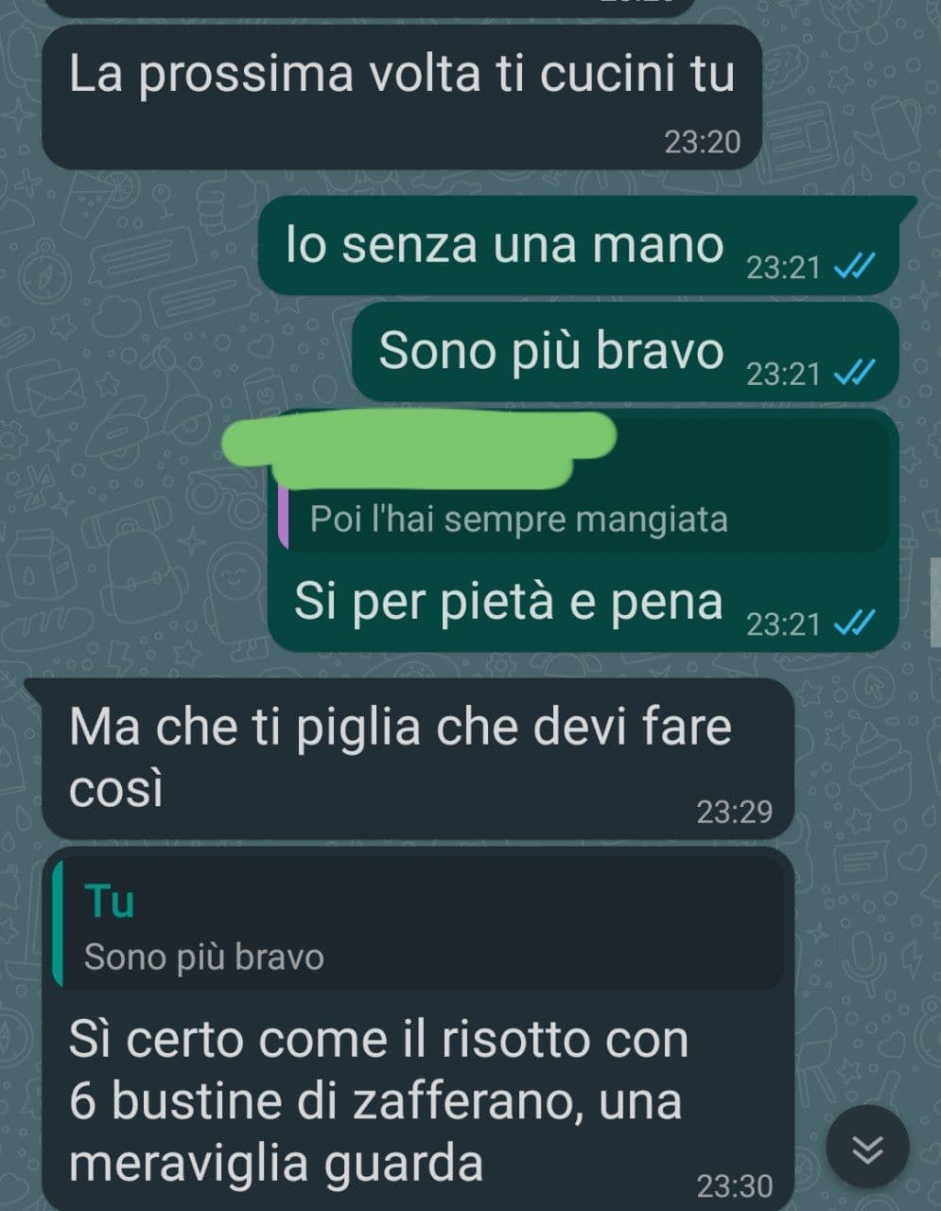This screenshot has height=1211, width=941.
Task: Jump to quoted message from 'Tu'
Action: tap(417, 923)
